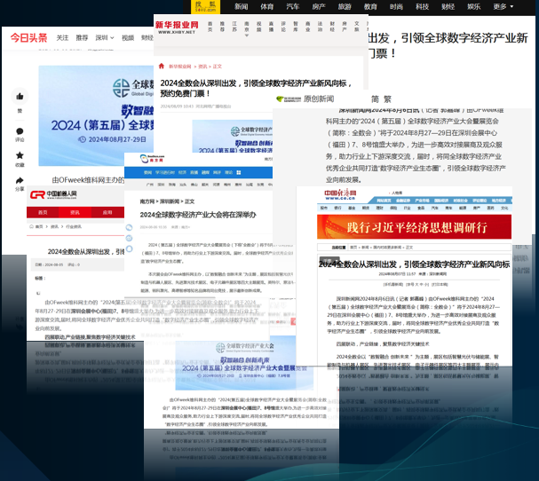Click 原创新闻 label on 深圳新闻网

[319, 99]
